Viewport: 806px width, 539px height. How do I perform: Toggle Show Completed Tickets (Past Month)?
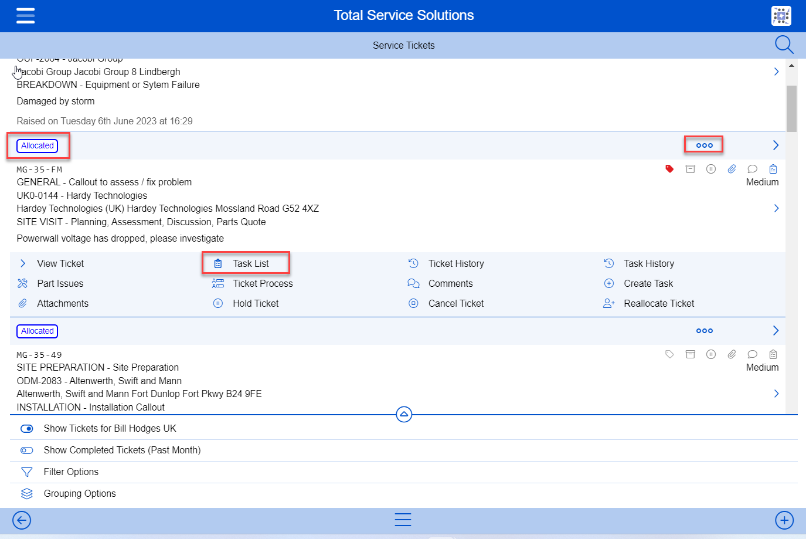(27, 450)
